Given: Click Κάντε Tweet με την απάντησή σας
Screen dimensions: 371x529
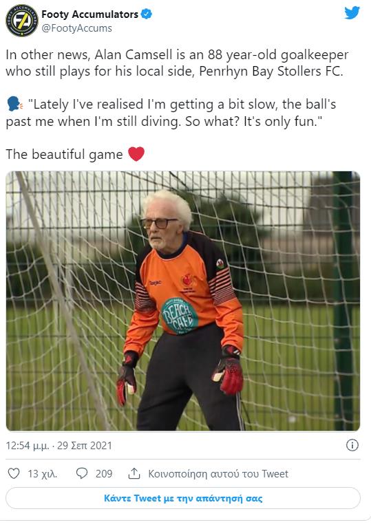Looking at the screenshot, I should 183,498.
